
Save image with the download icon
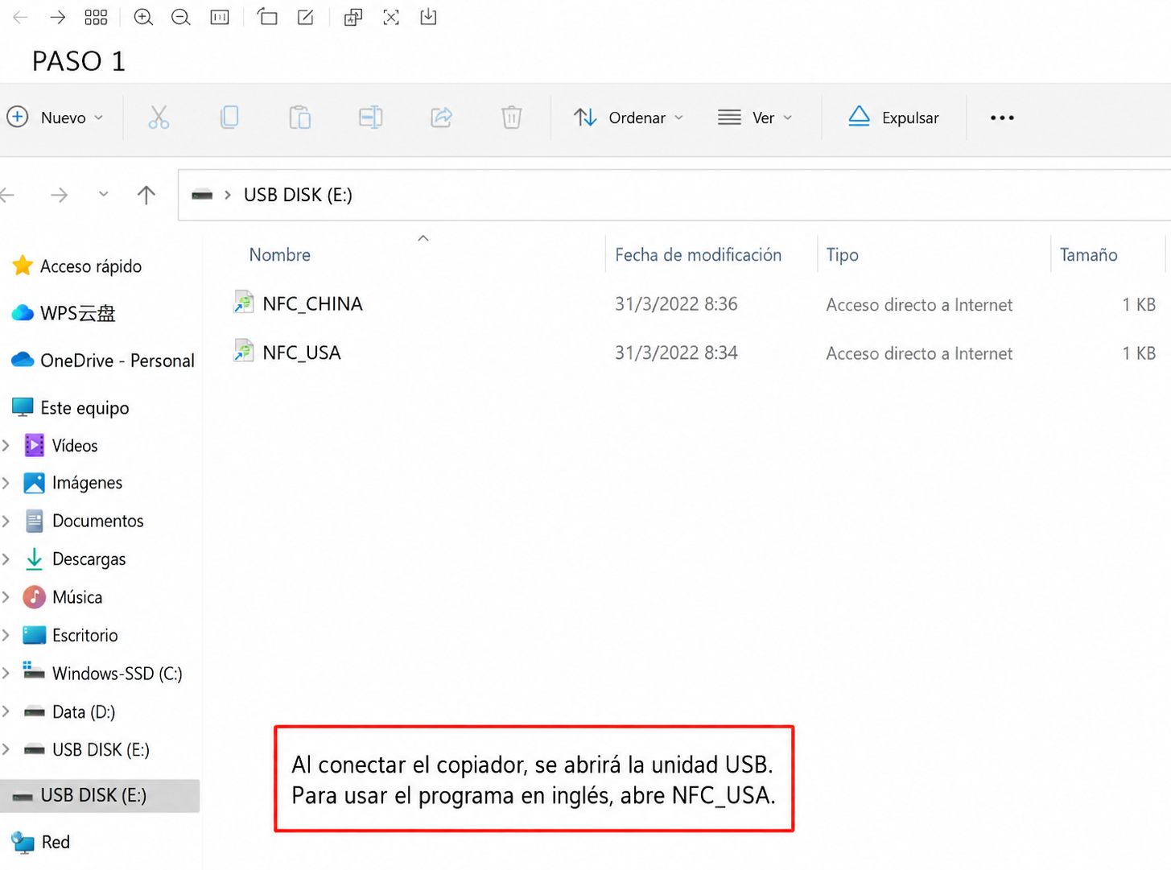pyautogui.click(x=428, y=17)
